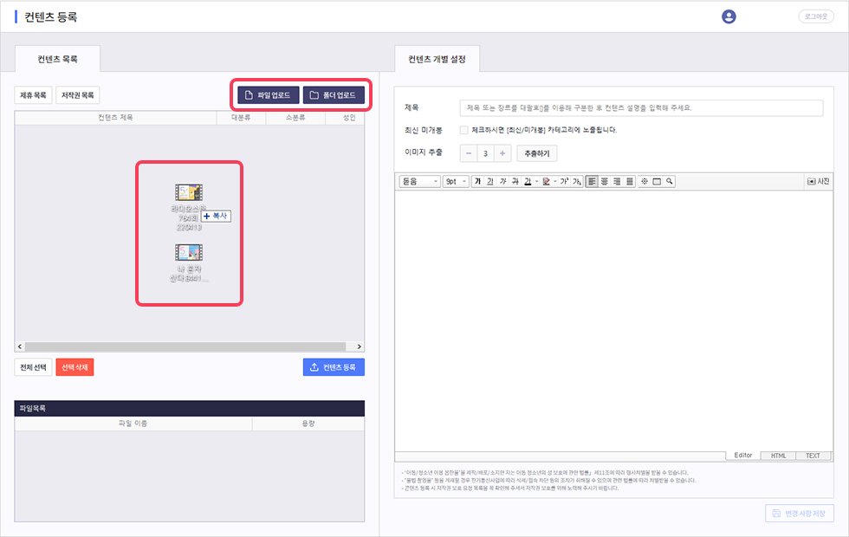Apply underline formatting in the editor toolbar
Image resolution: width=849 pixels, height=537 pixels.
click(490, 181)
